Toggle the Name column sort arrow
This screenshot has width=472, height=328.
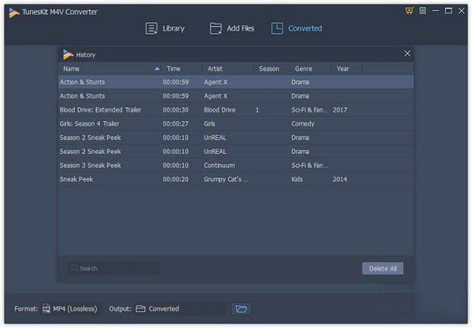tap(157, 69)
